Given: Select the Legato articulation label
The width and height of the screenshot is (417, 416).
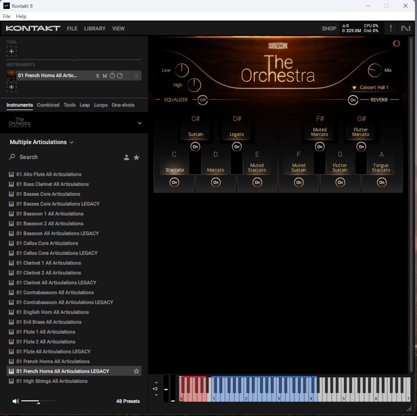Looking at the screenshot, I should [x=237, y=134].
